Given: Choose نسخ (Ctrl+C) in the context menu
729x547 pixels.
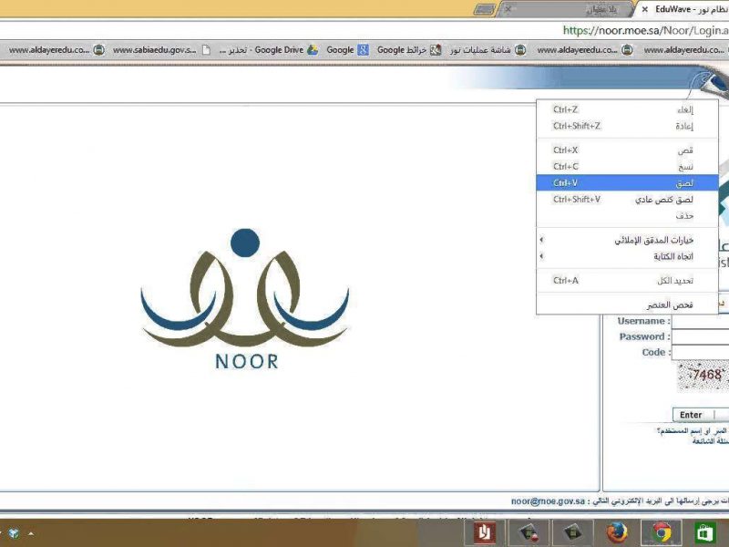Looking at the screenshot, I should click(628, 167).
